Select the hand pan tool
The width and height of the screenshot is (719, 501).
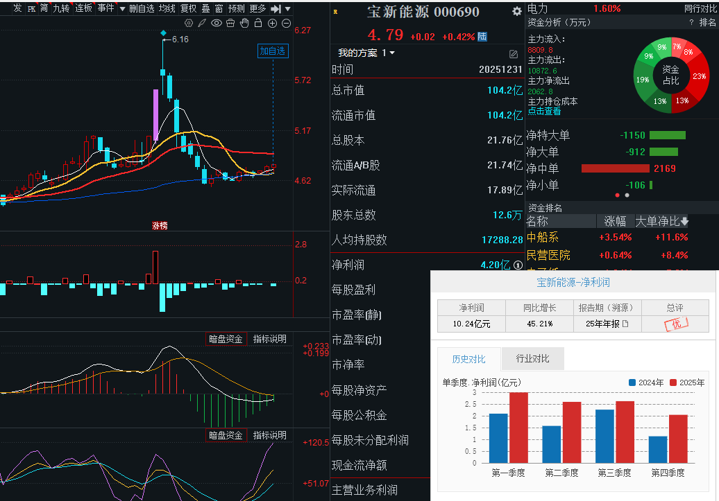[244, 23]
